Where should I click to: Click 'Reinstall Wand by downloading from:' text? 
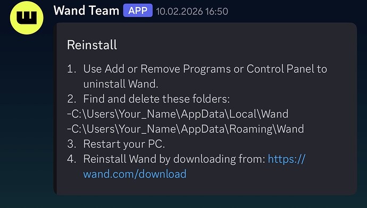point(174,159)
